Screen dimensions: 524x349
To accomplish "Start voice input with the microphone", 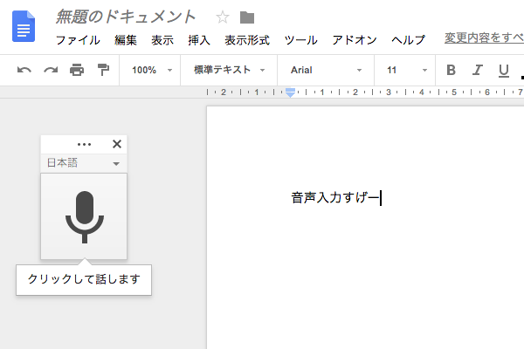I will (x=84, y=216).
